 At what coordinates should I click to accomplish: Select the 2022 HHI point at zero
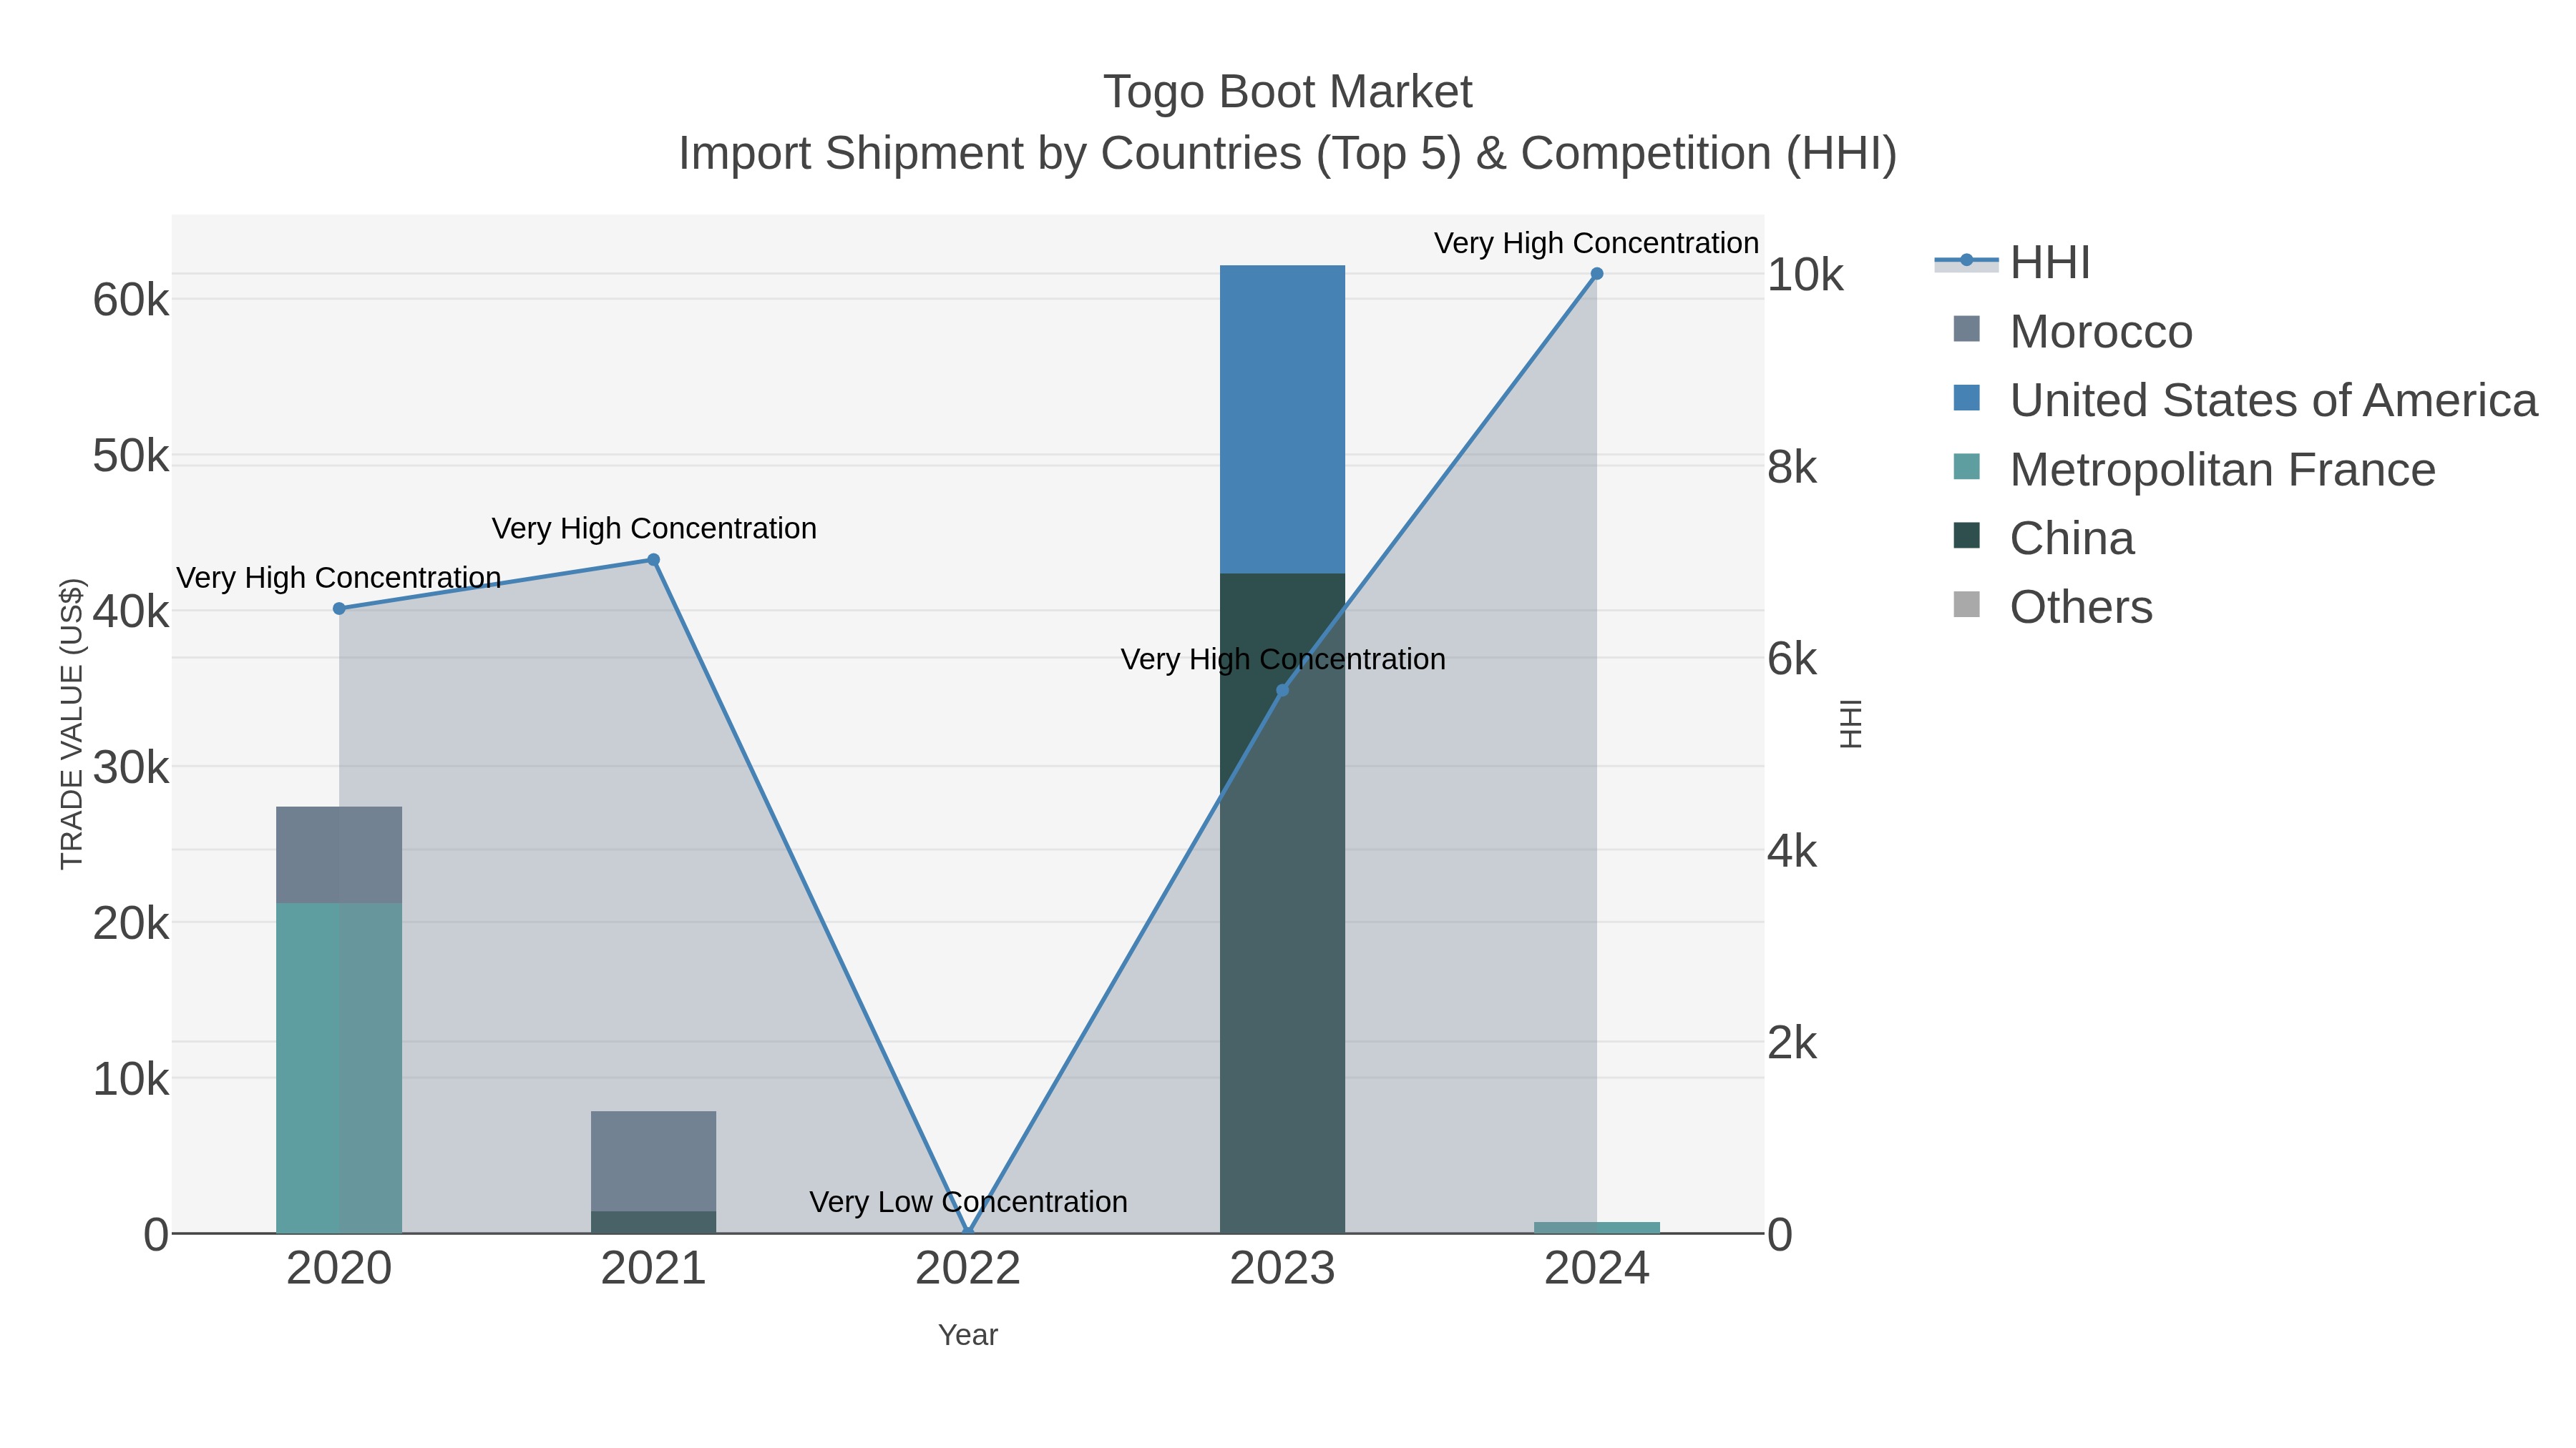point(968,1233)
